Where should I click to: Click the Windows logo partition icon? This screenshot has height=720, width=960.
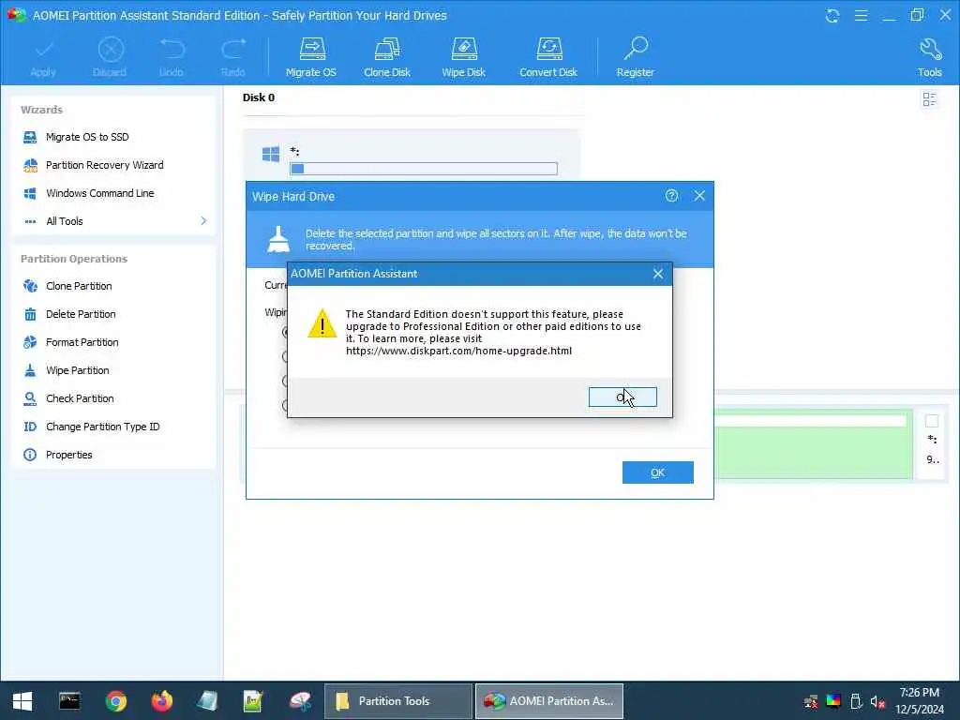coord(271,154)
